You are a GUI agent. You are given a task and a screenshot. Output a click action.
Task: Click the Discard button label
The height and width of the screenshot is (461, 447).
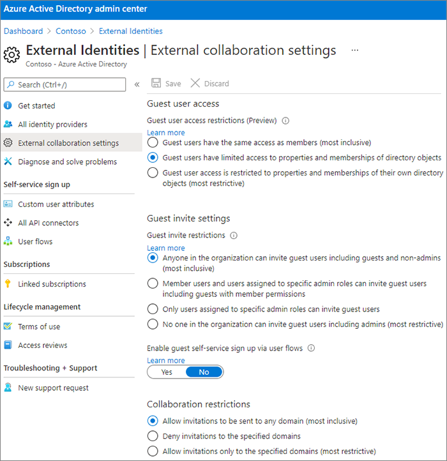click(216, 84)
